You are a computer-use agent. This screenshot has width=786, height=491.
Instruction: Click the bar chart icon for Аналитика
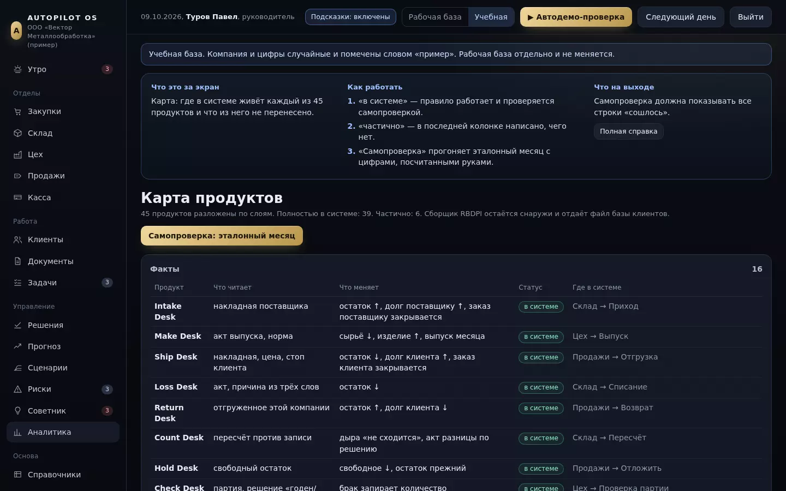[17, 432]
